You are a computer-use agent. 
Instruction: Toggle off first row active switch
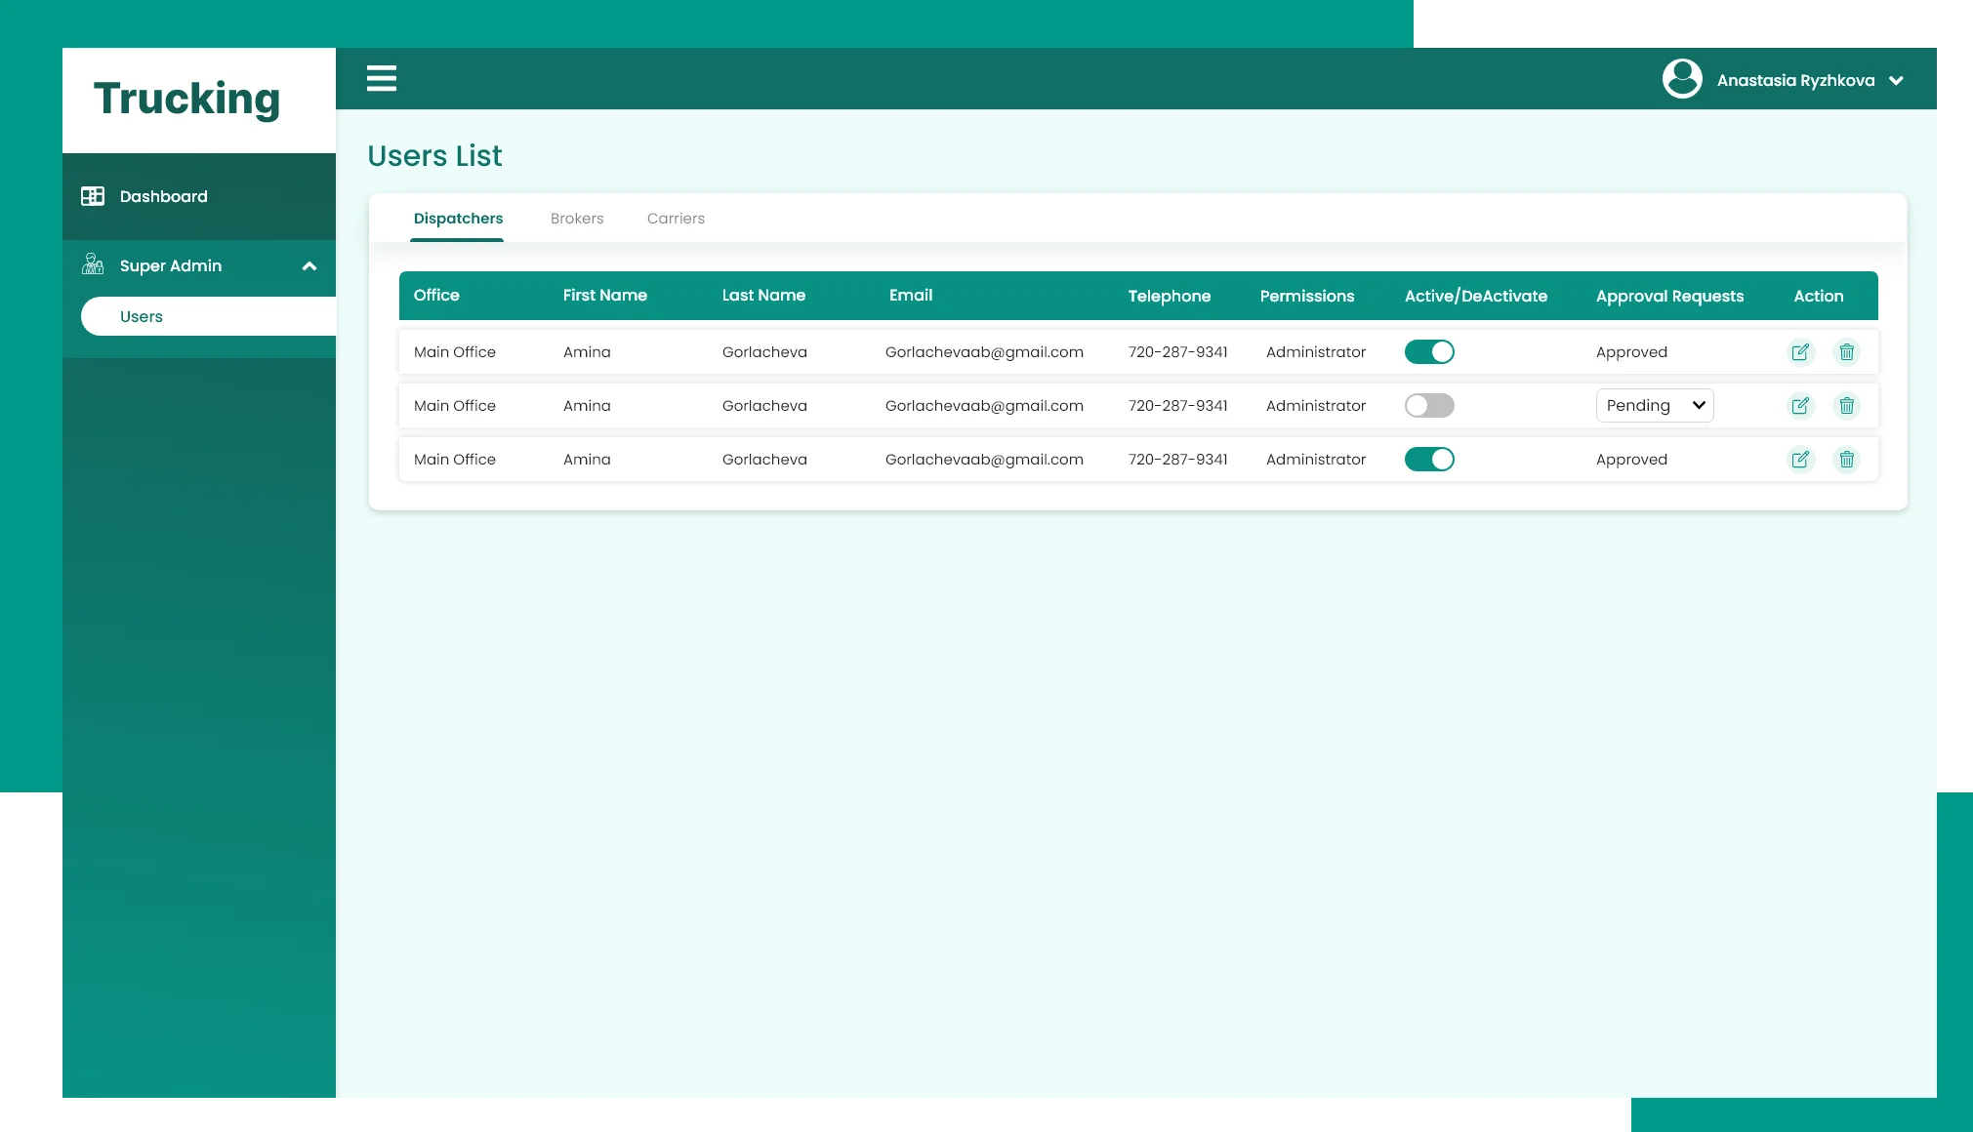1429,351
